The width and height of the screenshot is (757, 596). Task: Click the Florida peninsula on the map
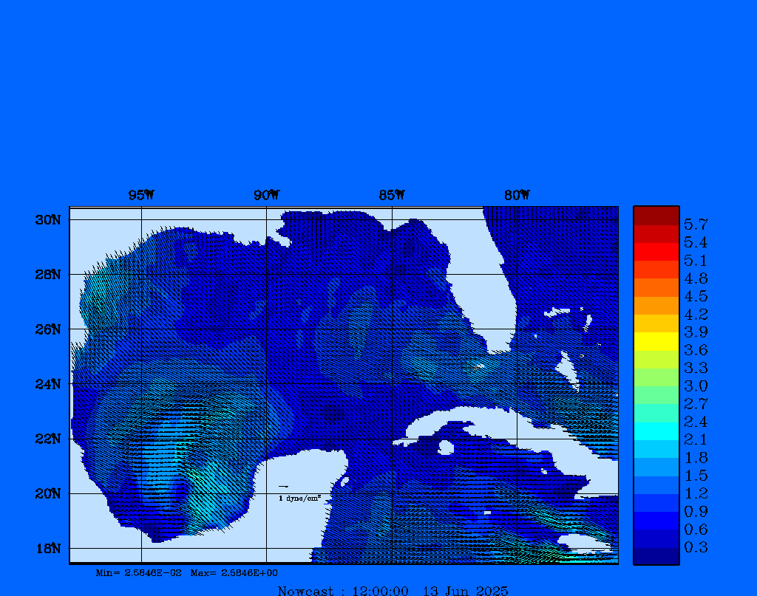503,295
